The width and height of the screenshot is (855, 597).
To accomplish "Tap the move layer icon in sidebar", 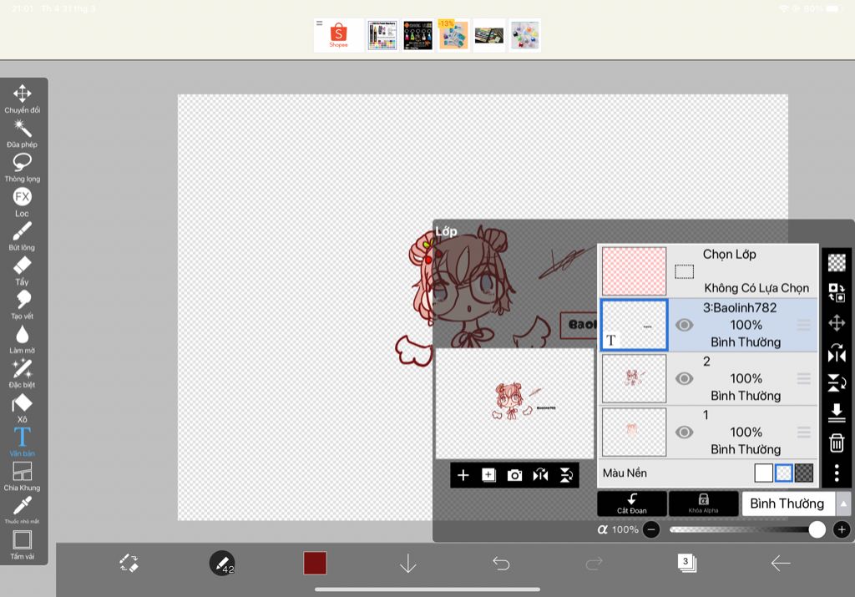I will click(x=837, y=323).
